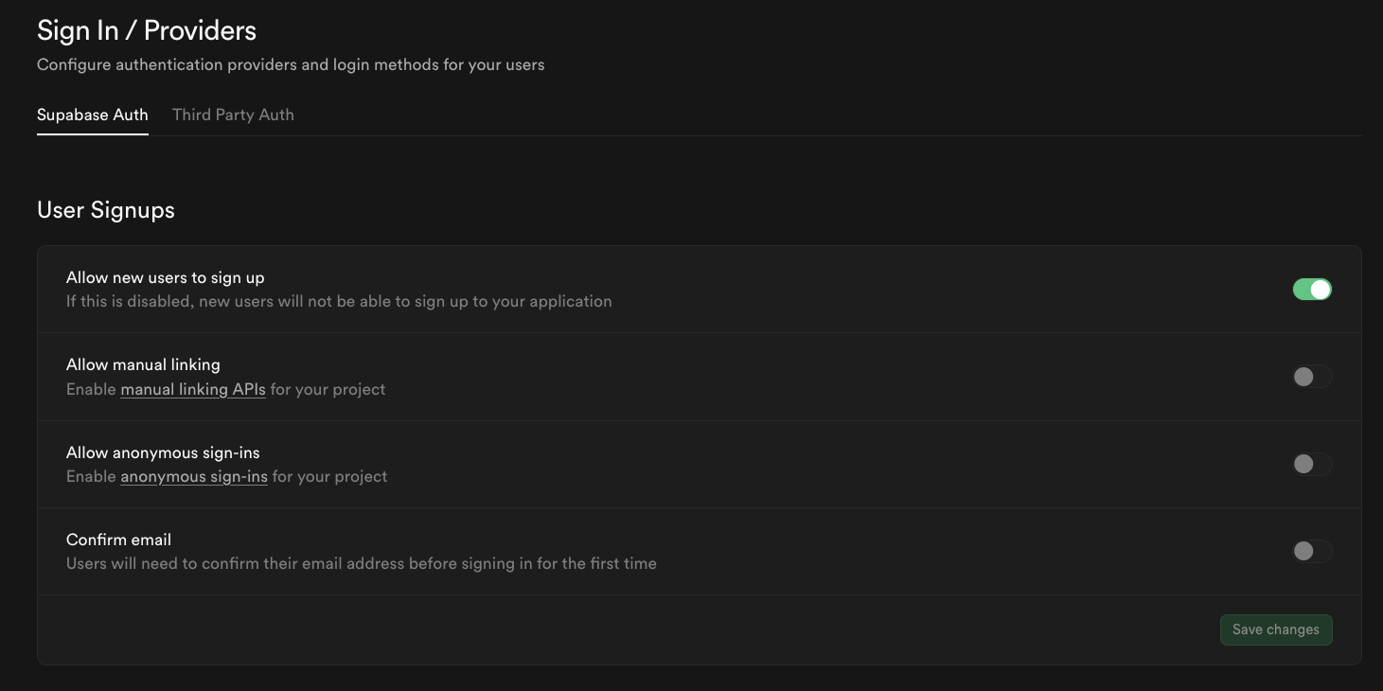Click the "Allow manual linking" setting title
This screenshot has width=1383, height=691.
coord(143,364)
